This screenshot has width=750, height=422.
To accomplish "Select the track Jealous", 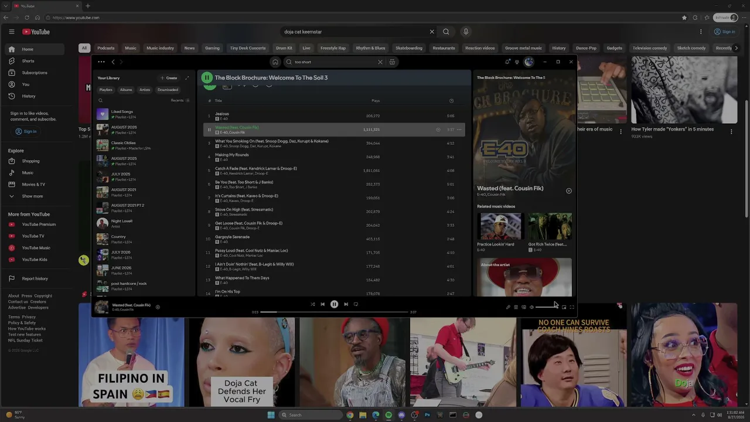I will point(334,116).
